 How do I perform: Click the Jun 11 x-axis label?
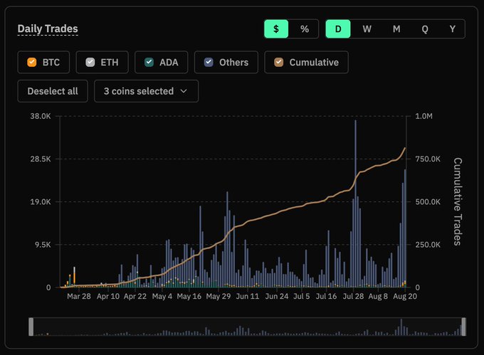coord(248,297)
